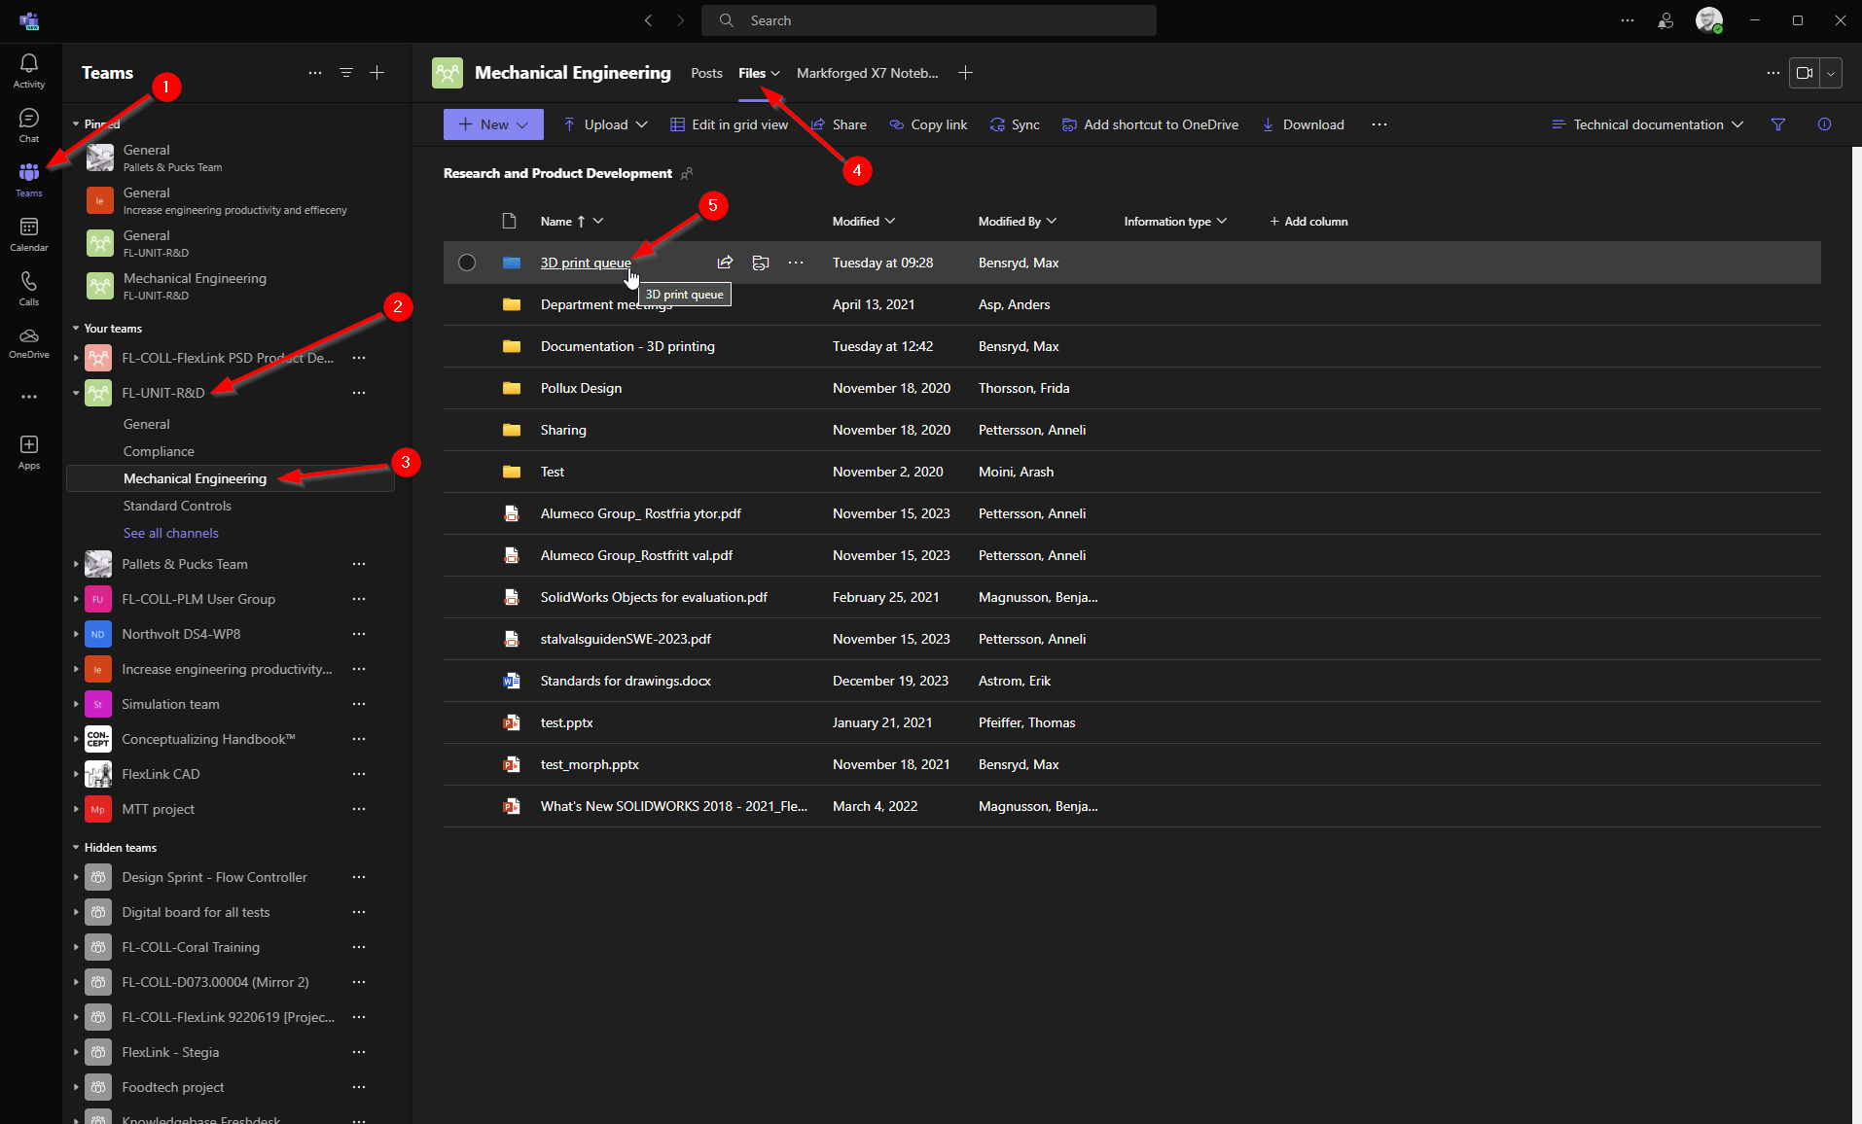The image size is (1862, 1124).
Task: Go back with the left navigation arrow
Action: (x=649, y=20)
